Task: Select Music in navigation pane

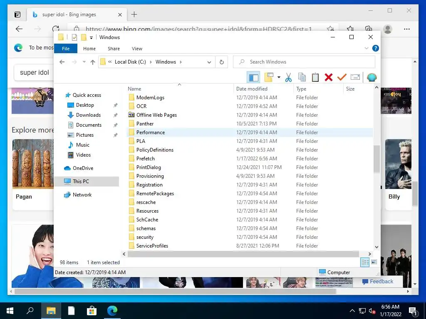Action: (83, 145)
